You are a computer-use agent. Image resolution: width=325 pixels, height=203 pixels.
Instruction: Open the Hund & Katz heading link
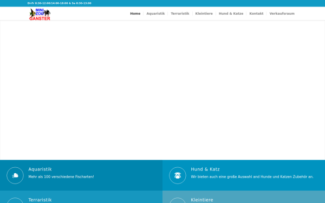(x=205, y=169)
